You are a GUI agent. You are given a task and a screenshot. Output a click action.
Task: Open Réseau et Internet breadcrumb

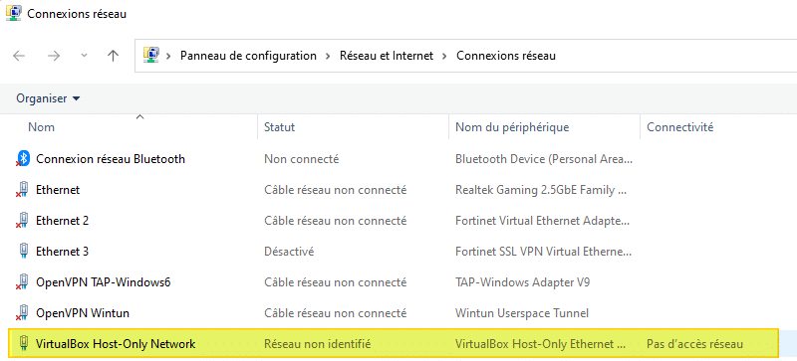point(387,56)
